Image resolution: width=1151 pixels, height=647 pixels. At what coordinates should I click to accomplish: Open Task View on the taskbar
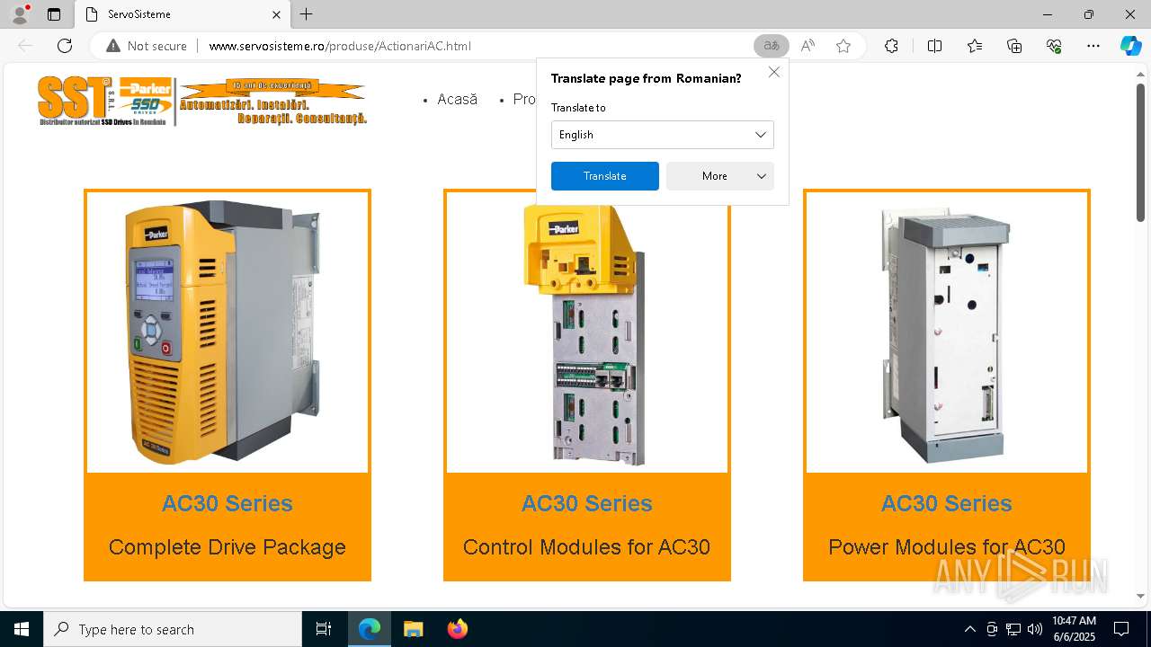(324, 629)
